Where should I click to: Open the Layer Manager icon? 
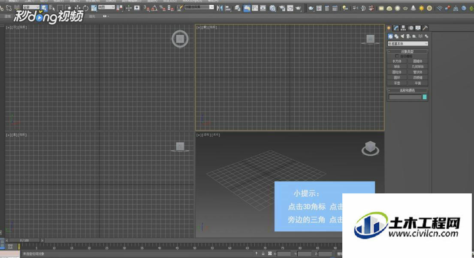click(238, 8)
